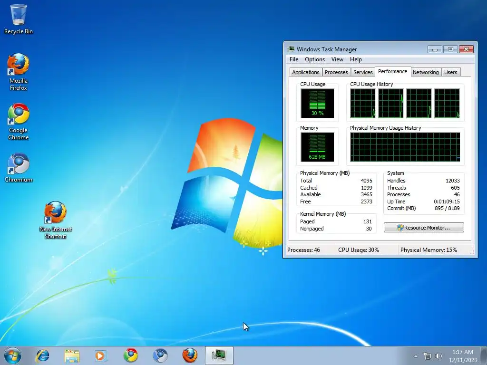Click the Total physical memory value 4095
The image size is (487, 365).
click(x=367, y=181)
